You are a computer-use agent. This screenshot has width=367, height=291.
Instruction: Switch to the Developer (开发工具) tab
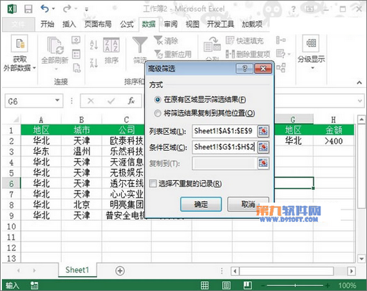(220, 24)
